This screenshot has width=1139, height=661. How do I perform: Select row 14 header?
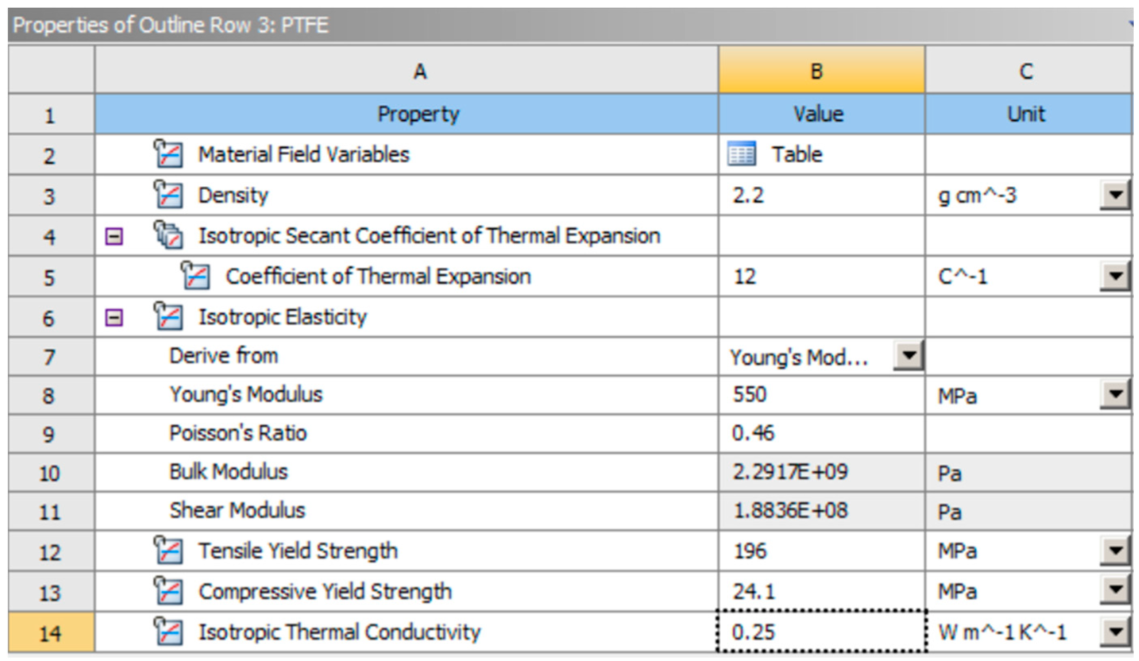51,633
